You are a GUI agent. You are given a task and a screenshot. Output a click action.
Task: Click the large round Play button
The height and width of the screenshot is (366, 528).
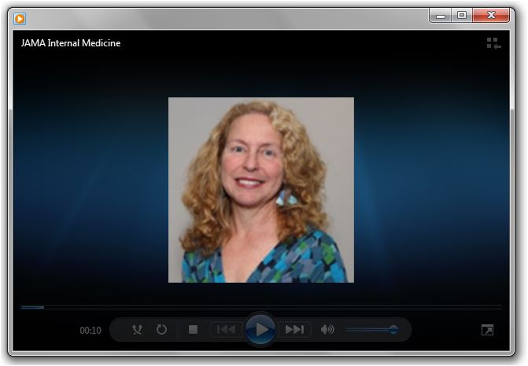click(x=260, y=329)
